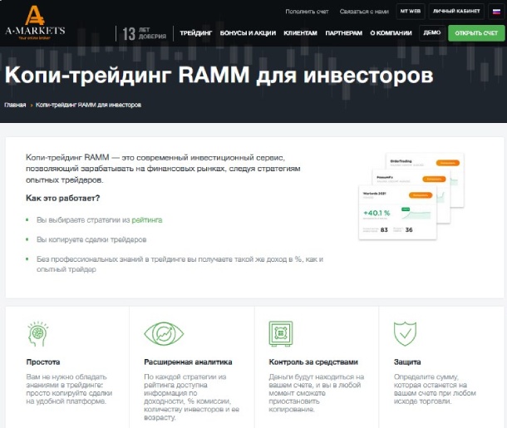This screenshot has width=507, height=428.
Task: Open the Личный кабинет button
Action: (x=456, y=12)
